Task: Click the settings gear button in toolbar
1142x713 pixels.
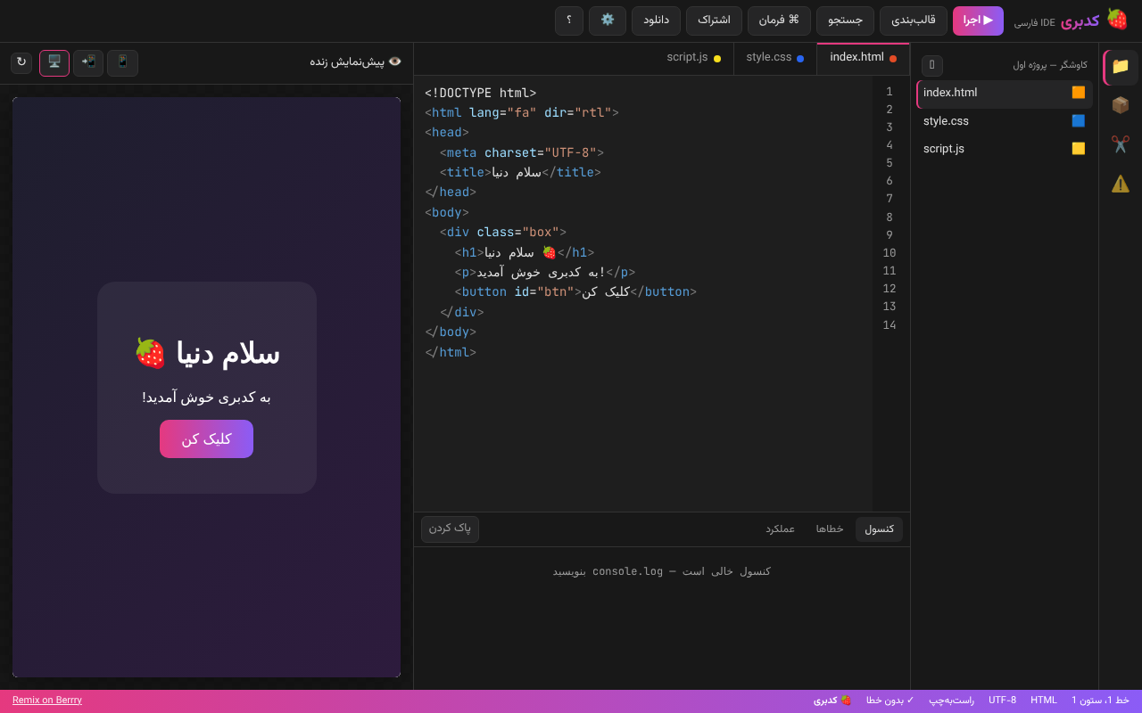Action: pos(608,20)
